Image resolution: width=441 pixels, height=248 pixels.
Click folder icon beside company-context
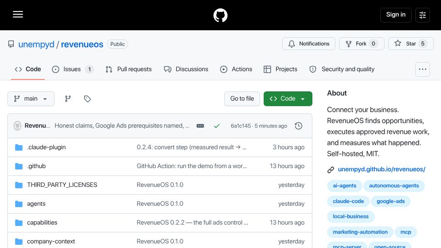click(x=19, y=242)
